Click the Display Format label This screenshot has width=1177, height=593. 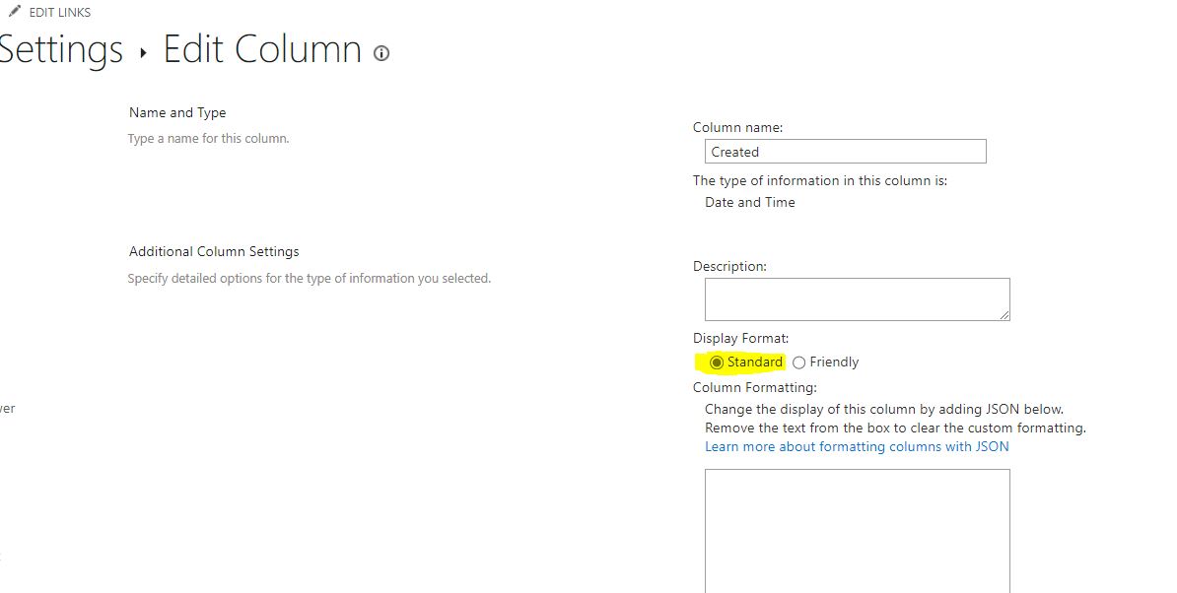click(740, 338)
